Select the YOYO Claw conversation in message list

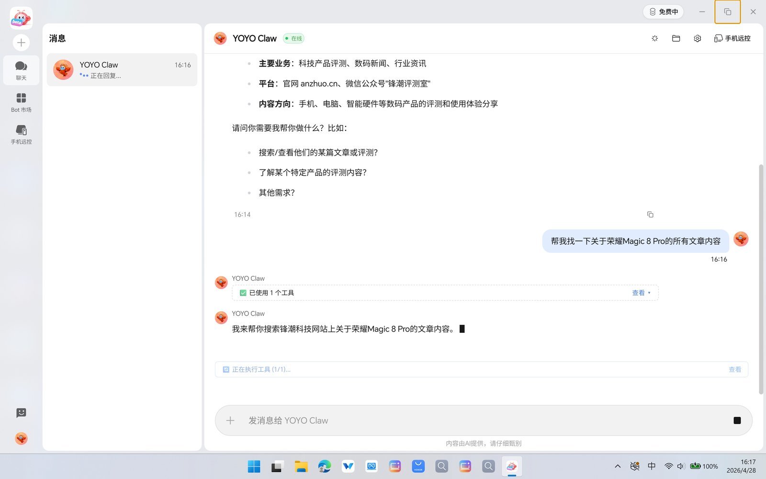122,70
